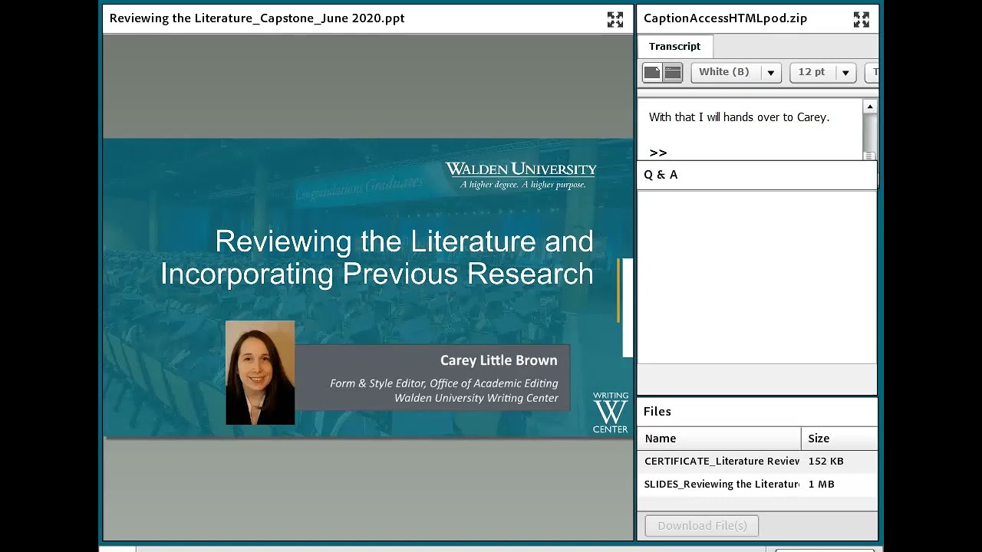Click the Form & Style Editor subtitle text
Screen dimensions: 982x552
point(444,383)
